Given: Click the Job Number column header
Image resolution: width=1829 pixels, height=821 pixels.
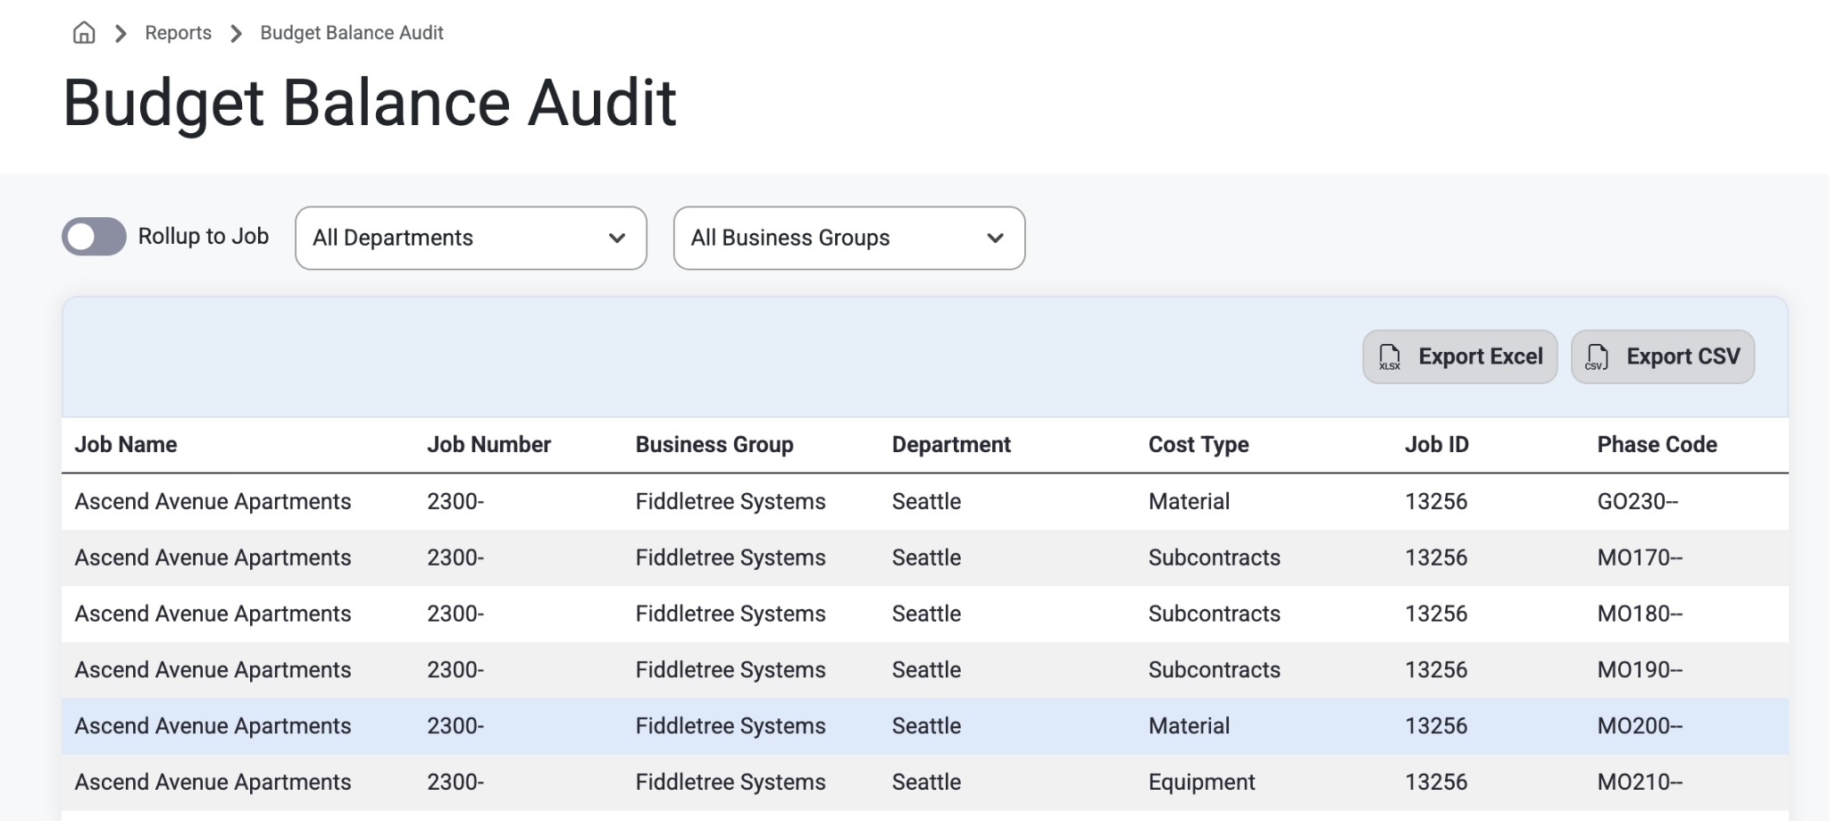Looking at the screenshot, I should pyautogui.click(x=489, y=444).
